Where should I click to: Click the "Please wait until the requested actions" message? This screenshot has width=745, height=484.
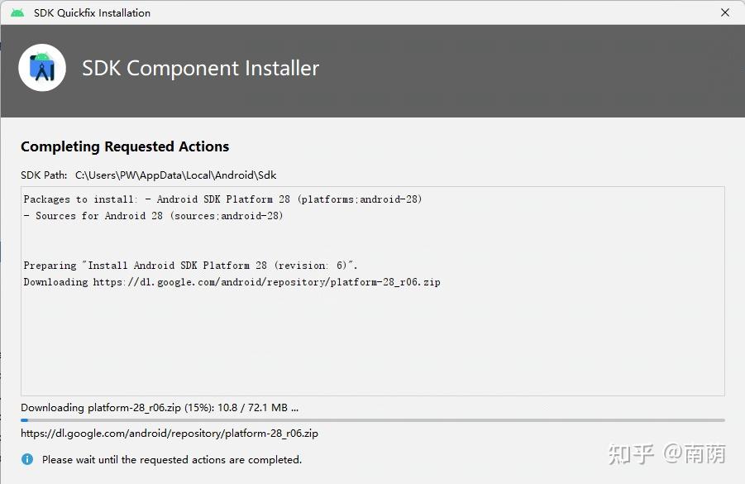(172, 459)
